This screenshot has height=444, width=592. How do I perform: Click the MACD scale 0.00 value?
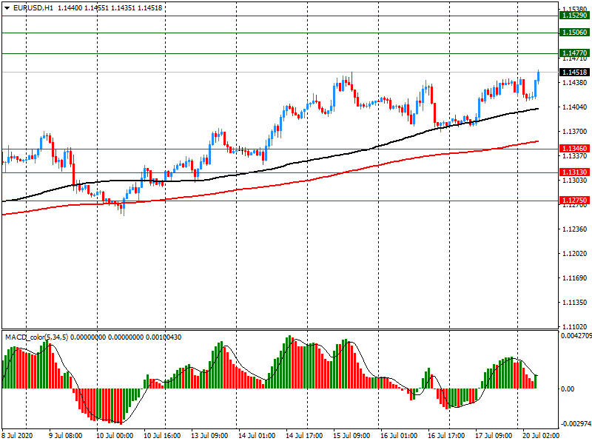tap(568, 389)
